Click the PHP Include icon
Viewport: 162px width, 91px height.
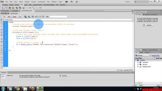point(17,8)
